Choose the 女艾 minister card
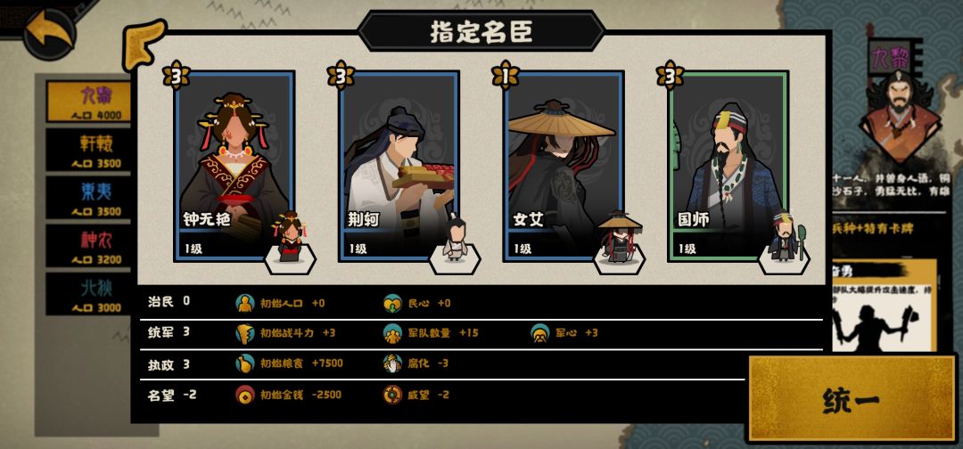 (x=564, y=166)
